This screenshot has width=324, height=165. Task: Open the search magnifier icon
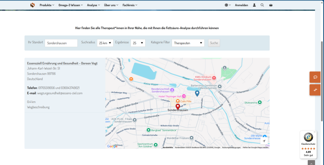click(262, 5)
